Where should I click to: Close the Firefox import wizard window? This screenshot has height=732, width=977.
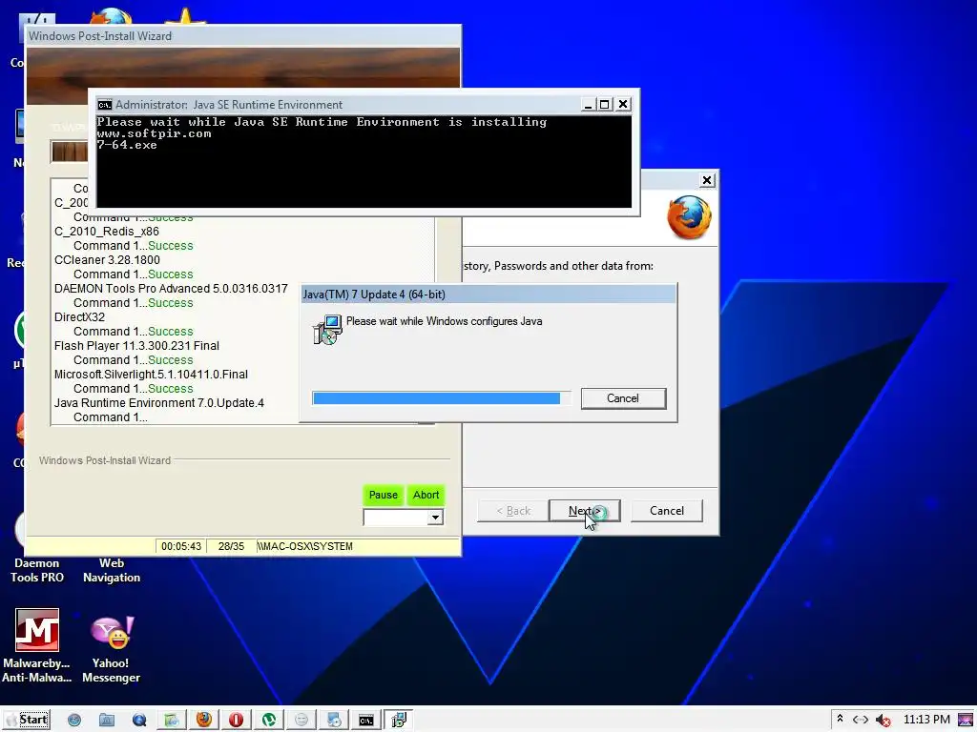[707, 180]
